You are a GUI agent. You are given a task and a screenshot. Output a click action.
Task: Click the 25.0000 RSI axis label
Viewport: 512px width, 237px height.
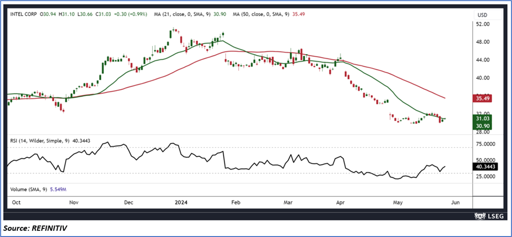[x=485, y=176]
